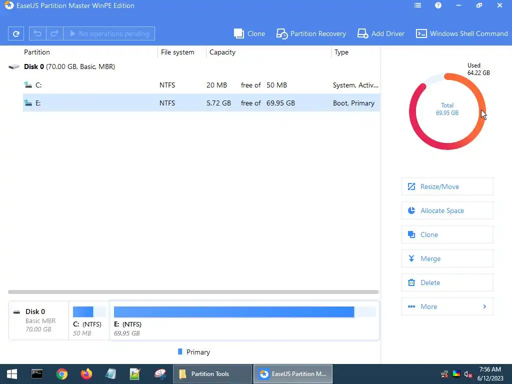Image resolution: width=512 pixels, height=384 pixels.
Task: Click the No operations pending button
Action: pos(109,33)
